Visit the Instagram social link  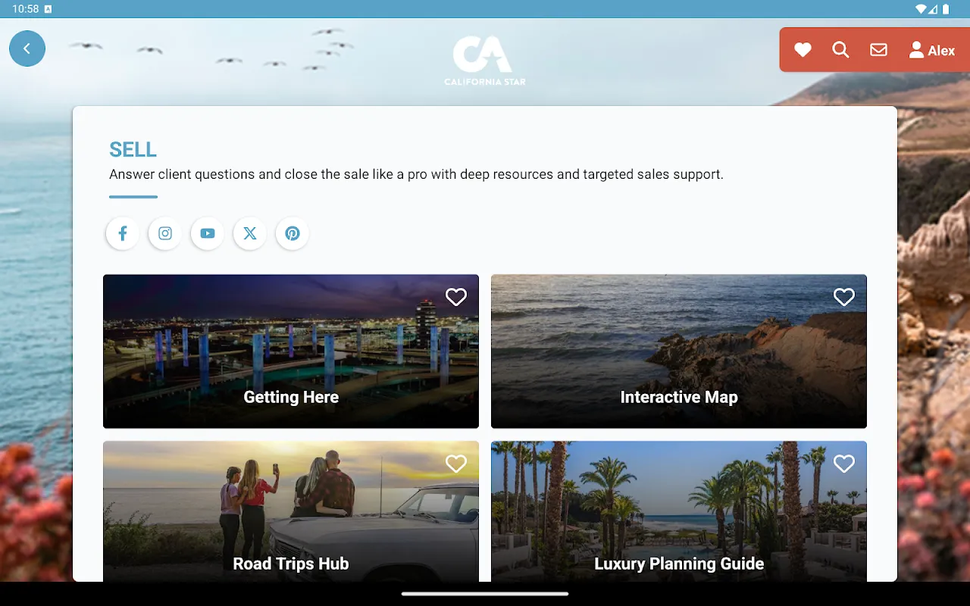coord(165,233)
